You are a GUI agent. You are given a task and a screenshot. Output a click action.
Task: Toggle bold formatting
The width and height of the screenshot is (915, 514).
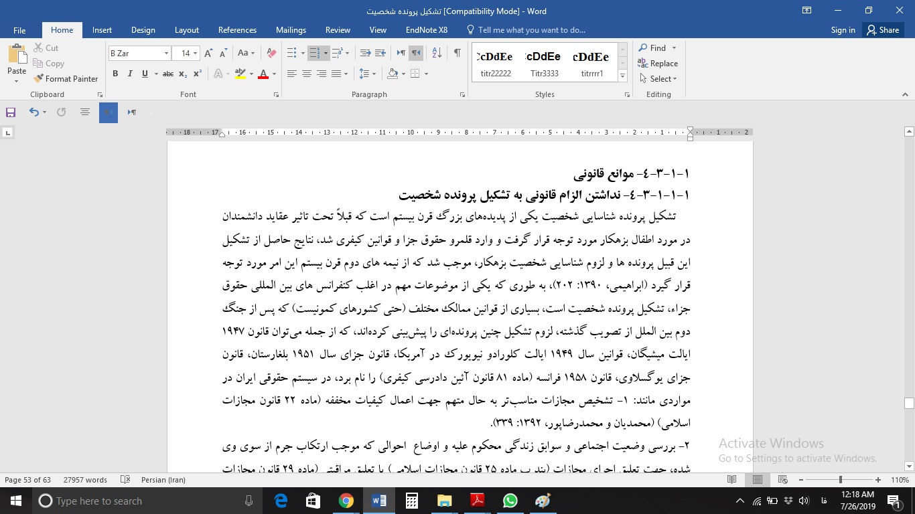[x=115, y=74]
